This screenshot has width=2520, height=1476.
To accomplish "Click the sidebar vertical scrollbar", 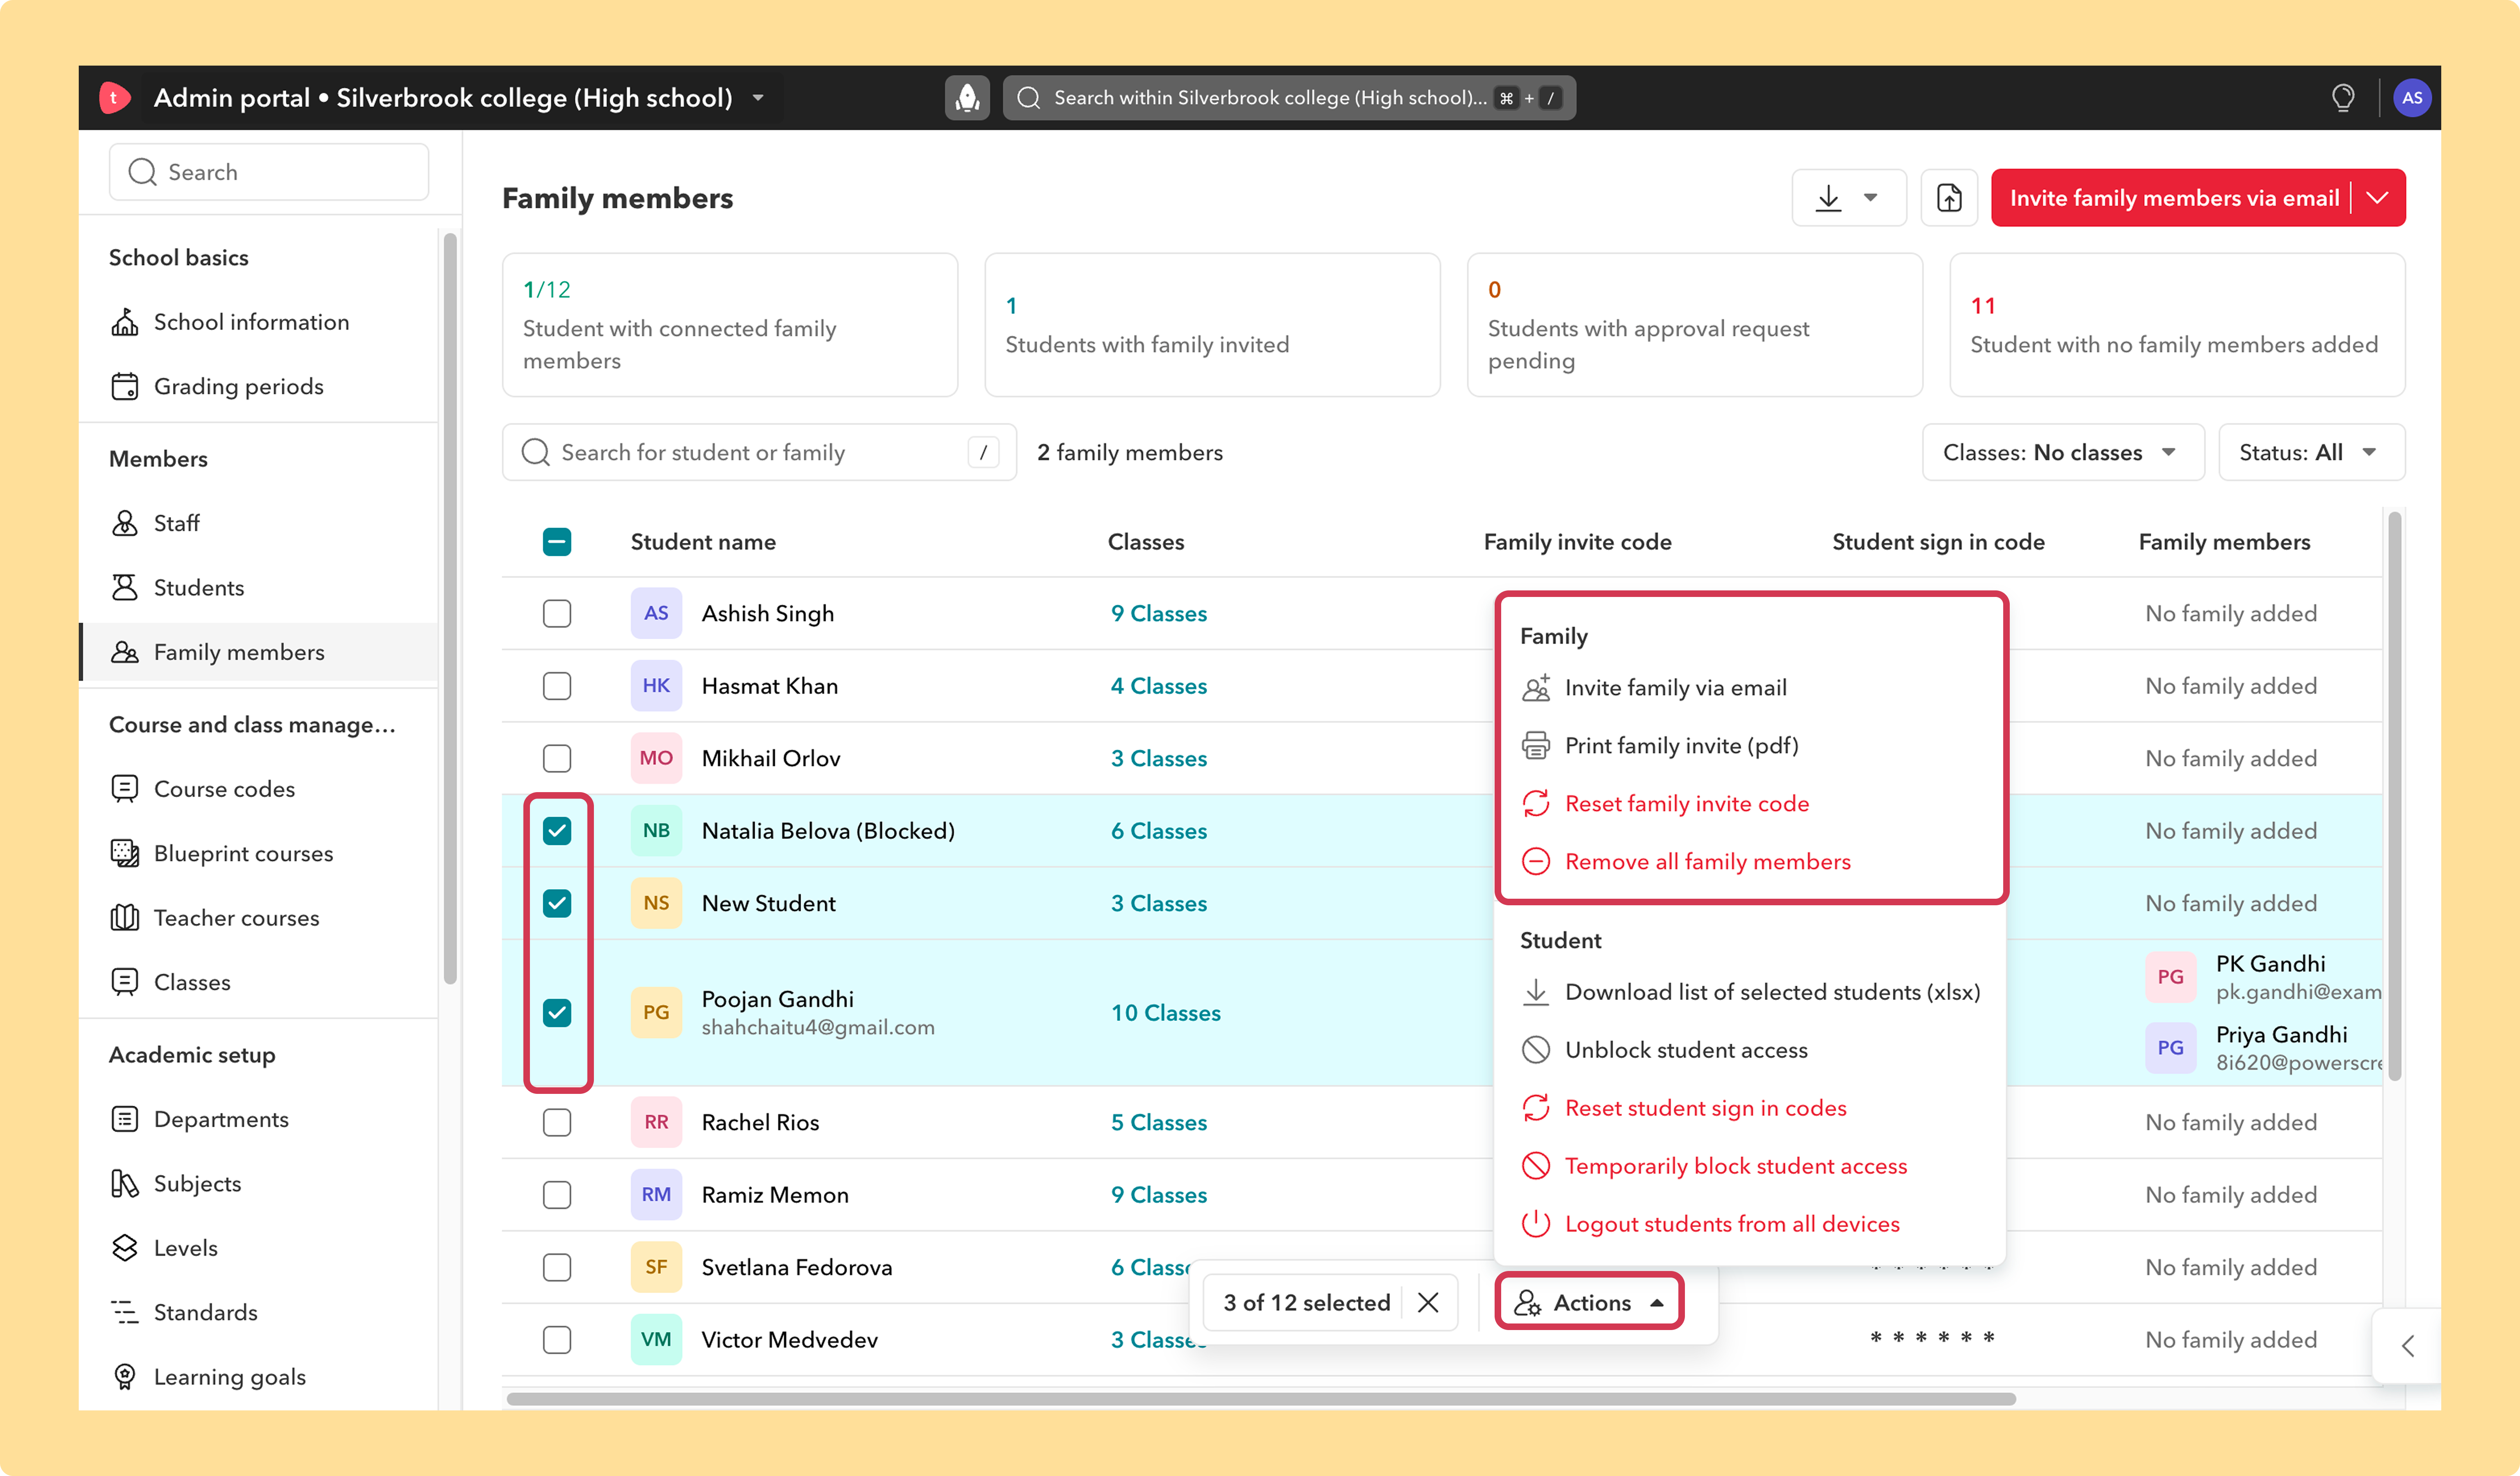I will (x=450, y=608).
